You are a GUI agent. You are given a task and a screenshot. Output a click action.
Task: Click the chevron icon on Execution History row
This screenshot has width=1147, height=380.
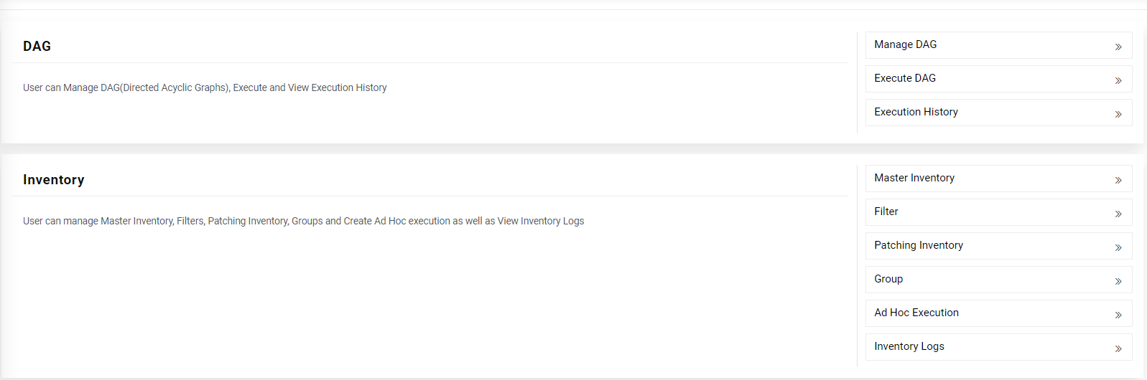click(x=1118, y=114)
